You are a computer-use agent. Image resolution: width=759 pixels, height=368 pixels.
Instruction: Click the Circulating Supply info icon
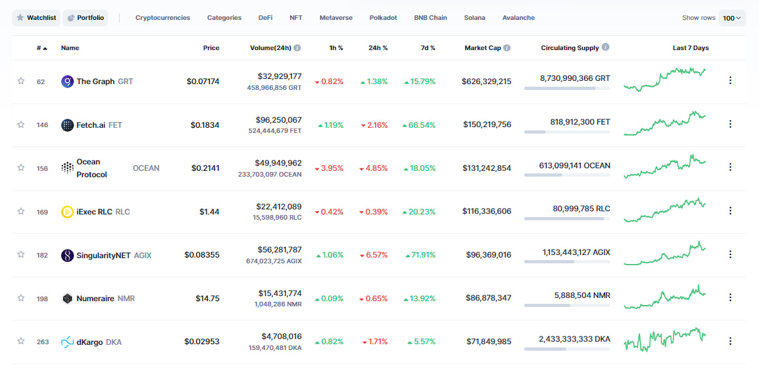pyautogui.click(x=605, y=48)
